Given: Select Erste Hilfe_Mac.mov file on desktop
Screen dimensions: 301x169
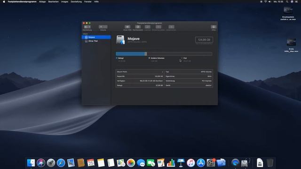Looking at the screenshot, I should point(291,46).
